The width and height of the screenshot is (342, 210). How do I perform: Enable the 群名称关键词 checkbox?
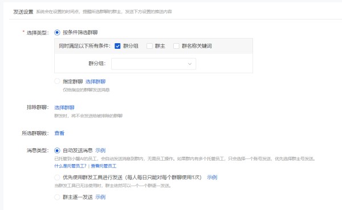pos(176,46)
